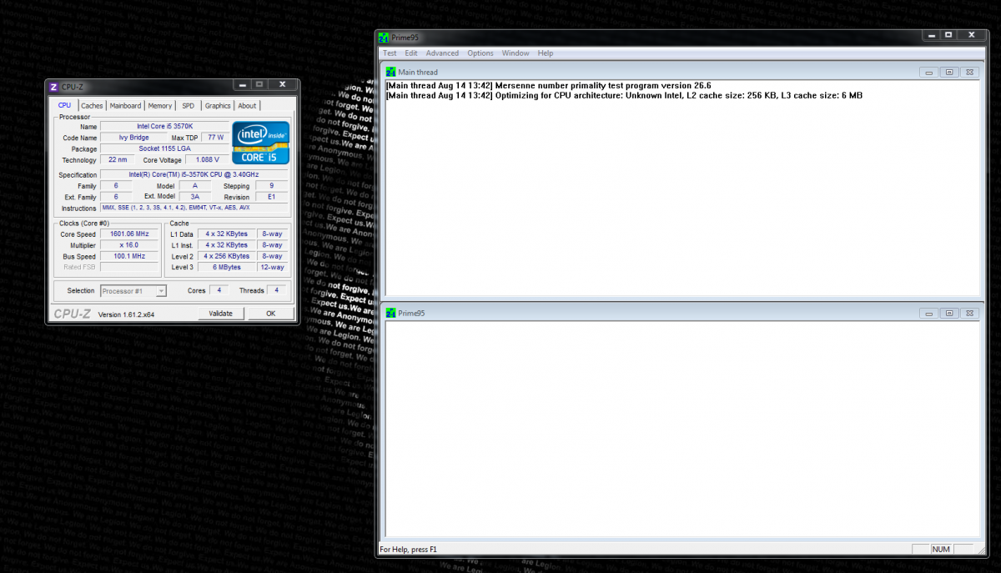Close the lower Prime95 child window
The height and width of the screenshot is (573, 1001).
coord(968,313)
